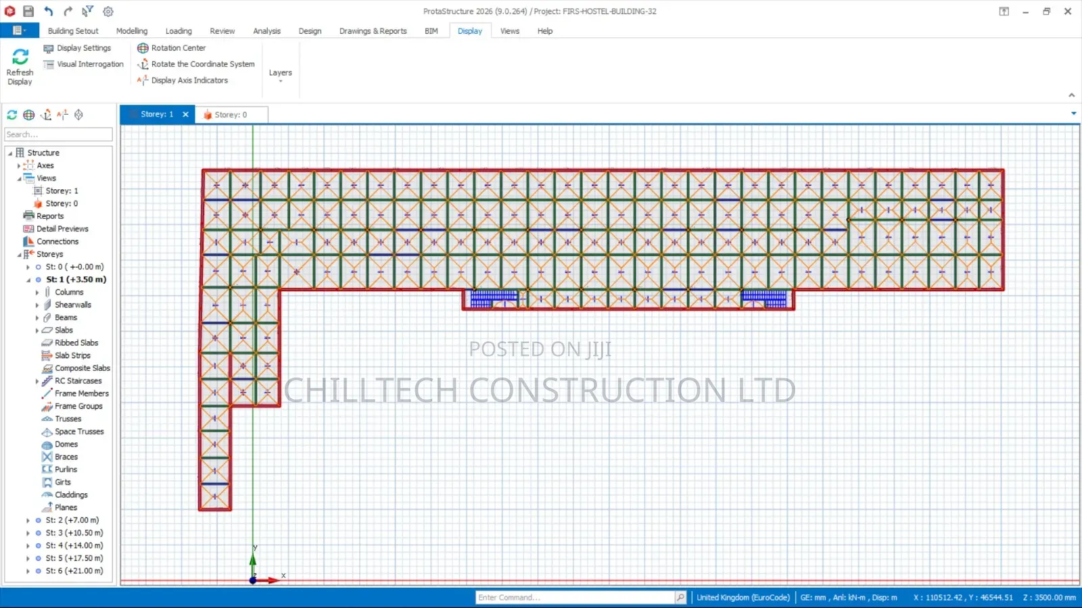
Task: Select Storey: 1 under Views
Action: click(x=62, y=191)
